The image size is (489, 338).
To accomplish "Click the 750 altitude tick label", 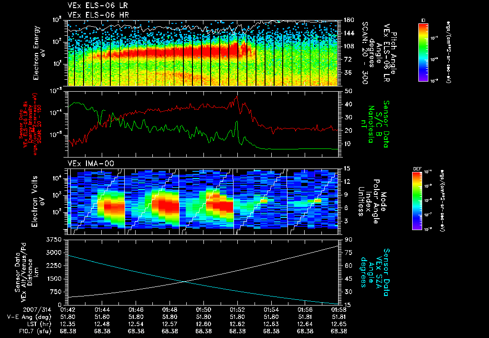I will coord(56,292).
